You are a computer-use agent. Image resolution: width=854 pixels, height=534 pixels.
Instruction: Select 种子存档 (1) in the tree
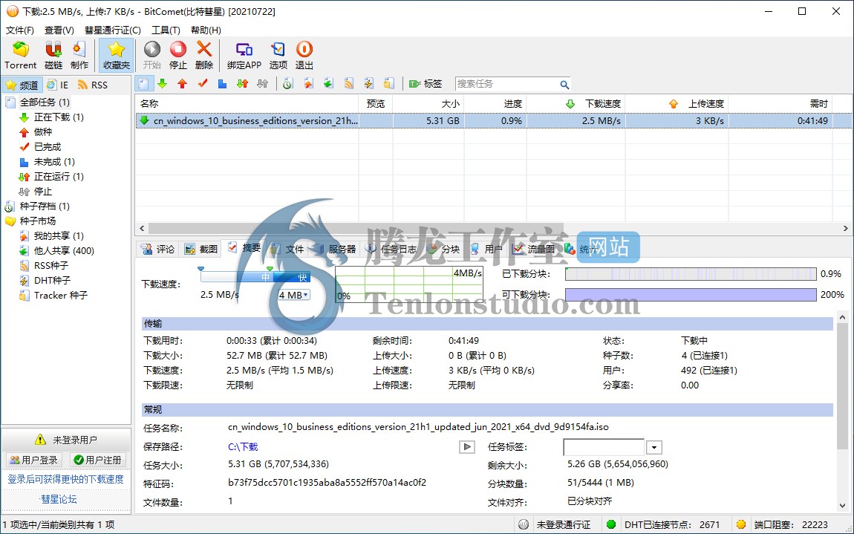point(45,206)
